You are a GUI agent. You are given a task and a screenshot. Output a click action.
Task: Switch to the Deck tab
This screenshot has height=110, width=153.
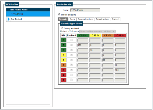(x=72, y=19)
